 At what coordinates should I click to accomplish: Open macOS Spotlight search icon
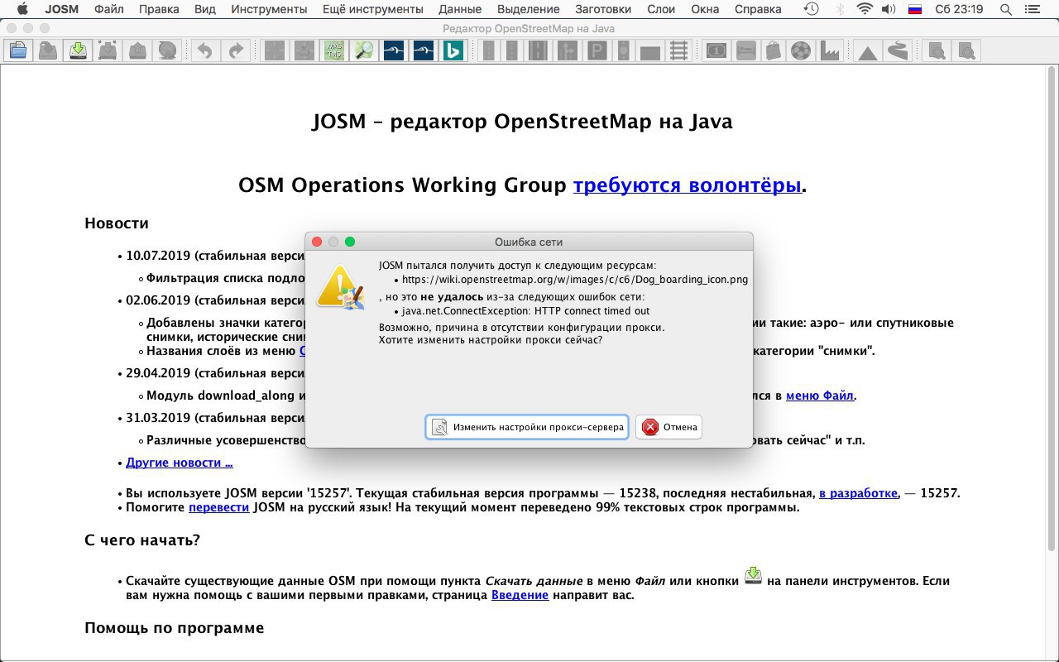pyautogui.click(x=1006, y=9)
